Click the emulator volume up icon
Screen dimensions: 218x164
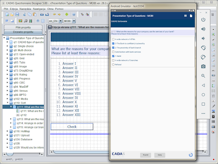(x=203, y=29)
